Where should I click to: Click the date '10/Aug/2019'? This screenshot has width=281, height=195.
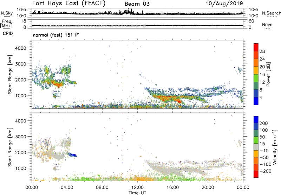point(224,3)
